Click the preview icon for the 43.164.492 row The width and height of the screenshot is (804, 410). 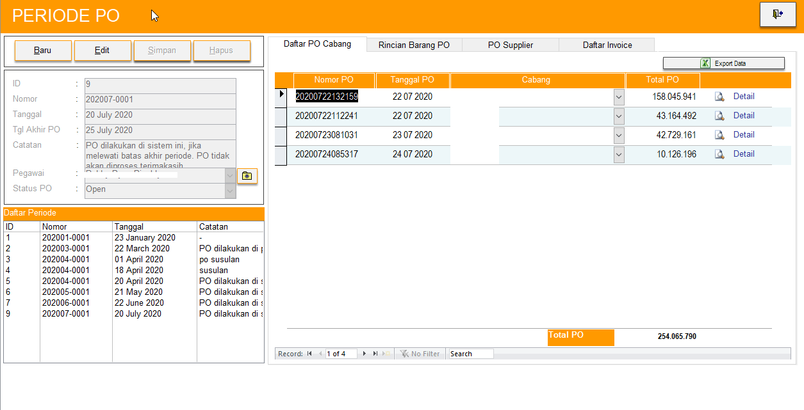(x=719, y=116)
